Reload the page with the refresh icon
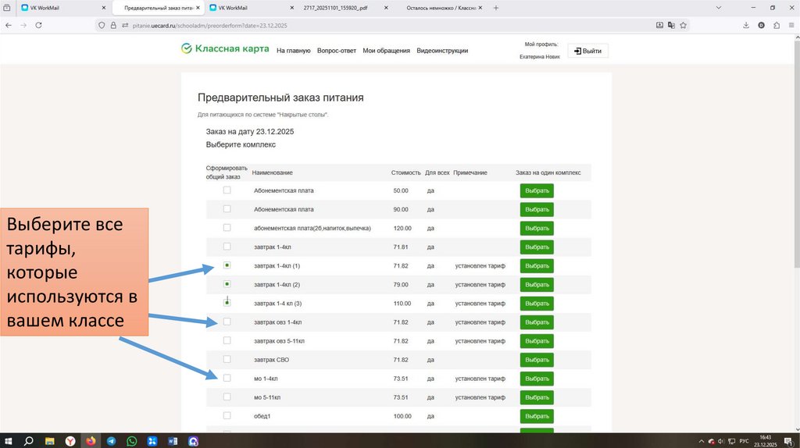 click(38, 25)
